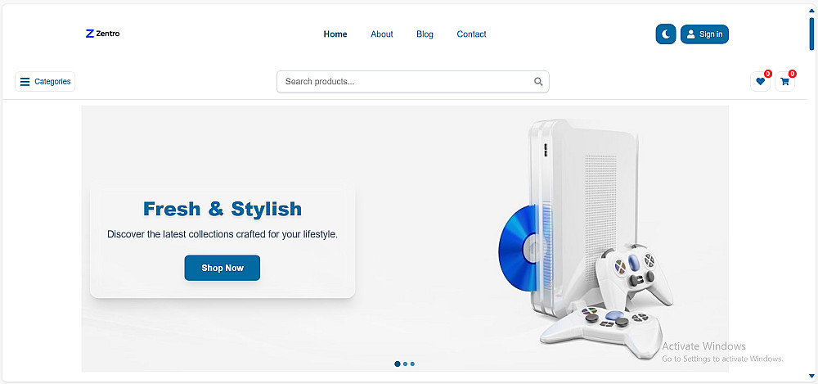Image resolution: width=818 pixels, height=384 pixels.
Task: Click the Shop Now button
Action: tap(222, 268)
